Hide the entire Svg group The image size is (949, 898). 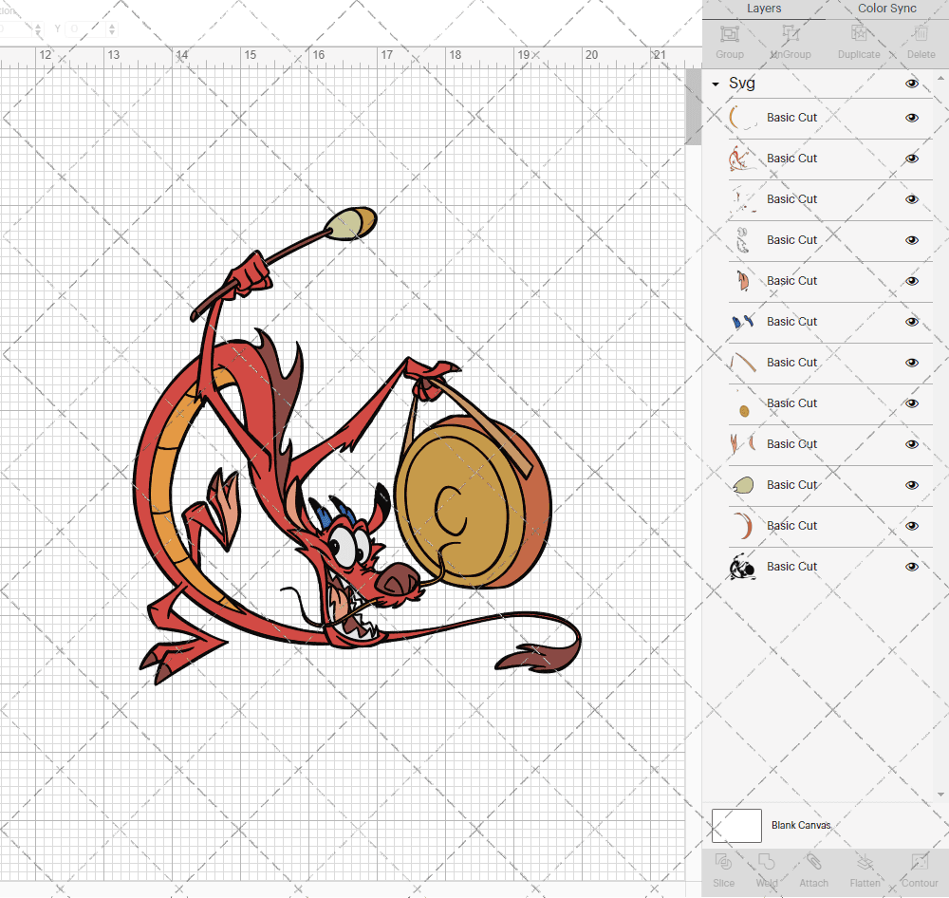[x=911, y=84]
